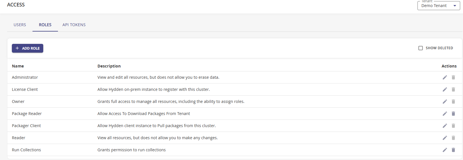463x160 pixels.
Task: Open the API Tokens tab
Action: pos(74,25)
